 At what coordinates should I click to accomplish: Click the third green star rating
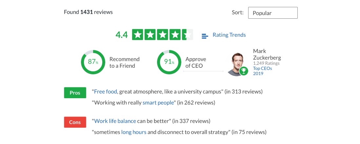(x=163, y=35)
